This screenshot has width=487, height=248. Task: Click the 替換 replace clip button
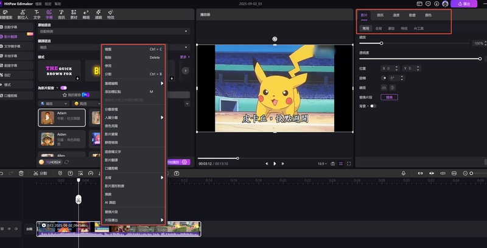(x=389, y=97)
